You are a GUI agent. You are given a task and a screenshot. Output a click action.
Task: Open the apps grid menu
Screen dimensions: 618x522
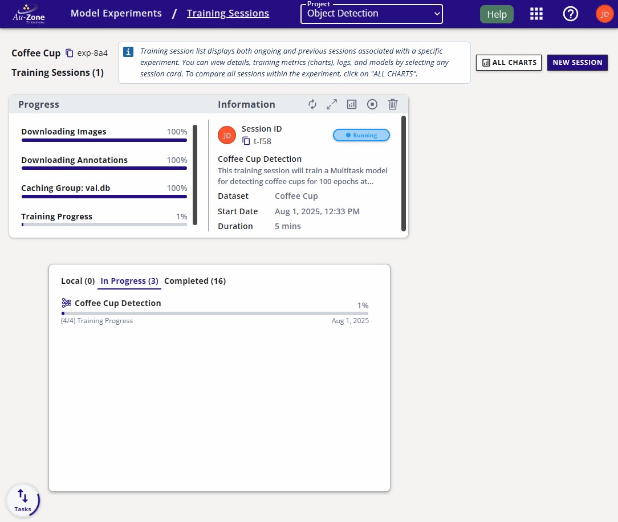click(536, 14)
